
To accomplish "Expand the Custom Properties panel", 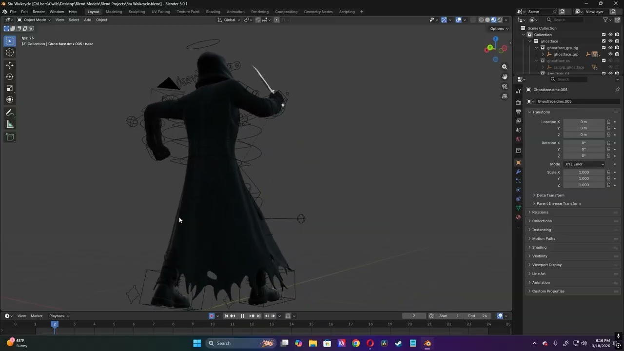I will (x=548, y=292).
